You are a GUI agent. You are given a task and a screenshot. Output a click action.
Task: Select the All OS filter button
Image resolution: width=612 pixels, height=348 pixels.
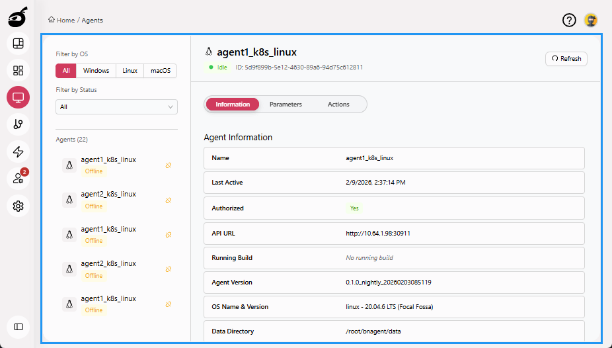pyautogui.click(x=66, y=71)
